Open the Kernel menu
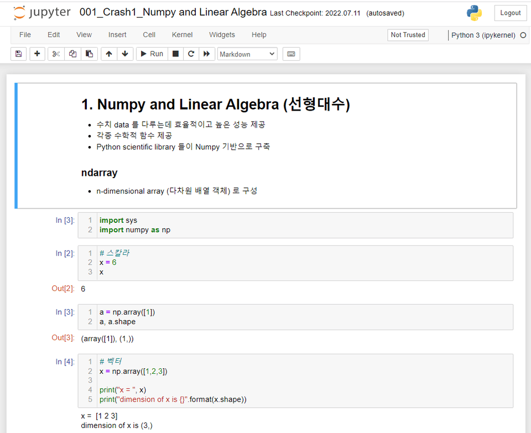531x433 pixels. point(182,35)
